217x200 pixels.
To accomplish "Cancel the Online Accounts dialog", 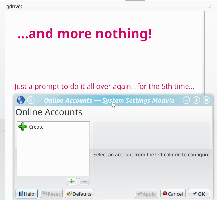I will tap(173, 194).
